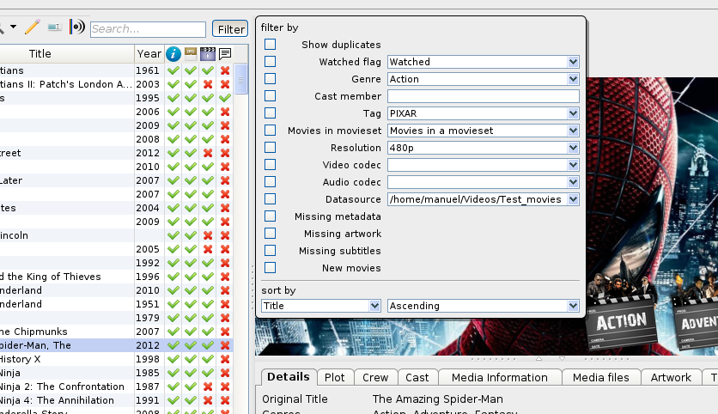Click the red trailer cross in the 2003 row
The height and width of the screenshot is (414, 718).
click(208, 84)
